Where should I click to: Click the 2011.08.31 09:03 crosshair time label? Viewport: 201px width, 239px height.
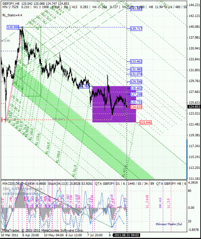coord(127,235)
